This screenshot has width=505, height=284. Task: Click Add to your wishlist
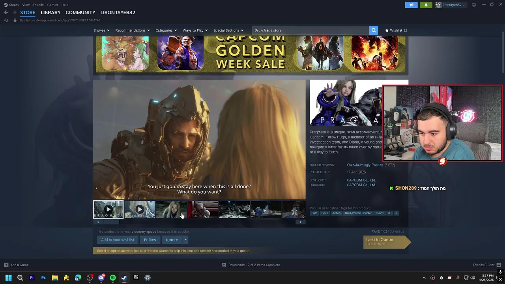(x=118, y=240)
